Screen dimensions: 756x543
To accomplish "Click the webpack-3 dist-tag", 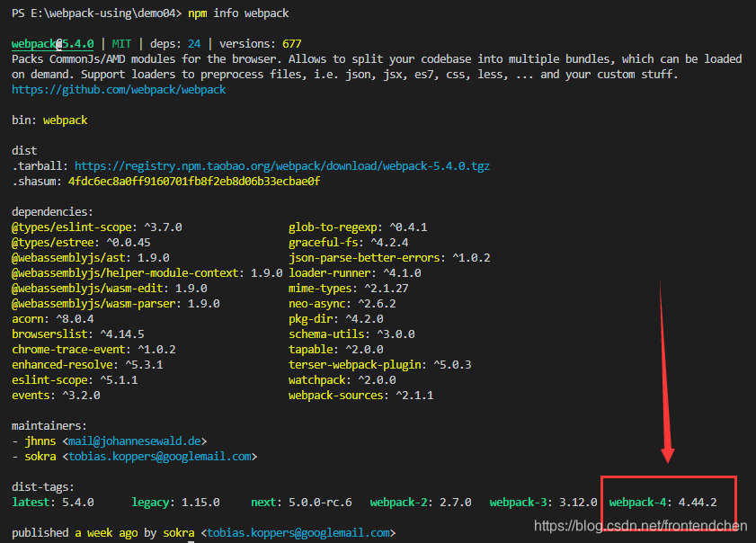I will click(x=543, y=503).
